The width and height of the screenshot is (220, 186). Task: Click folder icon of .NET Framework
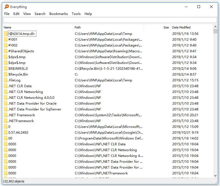(x=6, y=115)
